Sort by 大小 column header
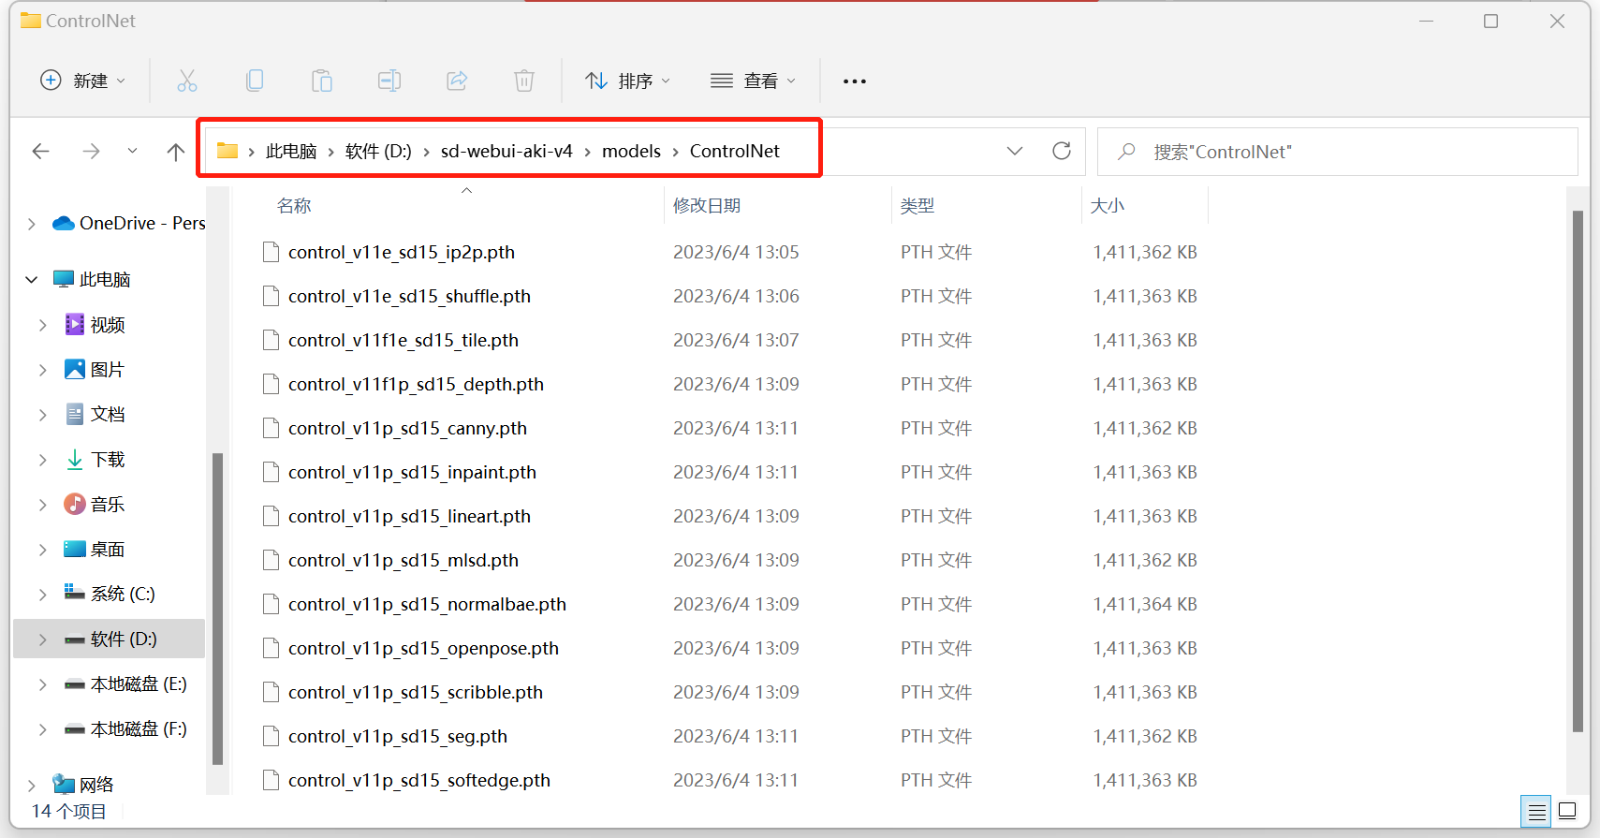Viewport: 1600px width, 838px height. 1108,205
